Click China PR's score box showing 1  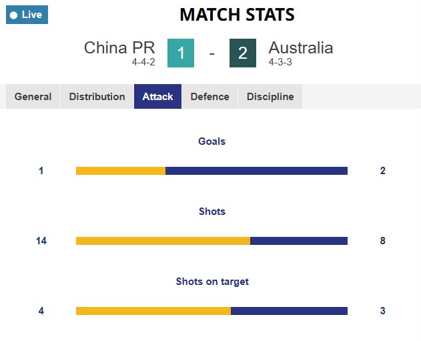(181, 53)
